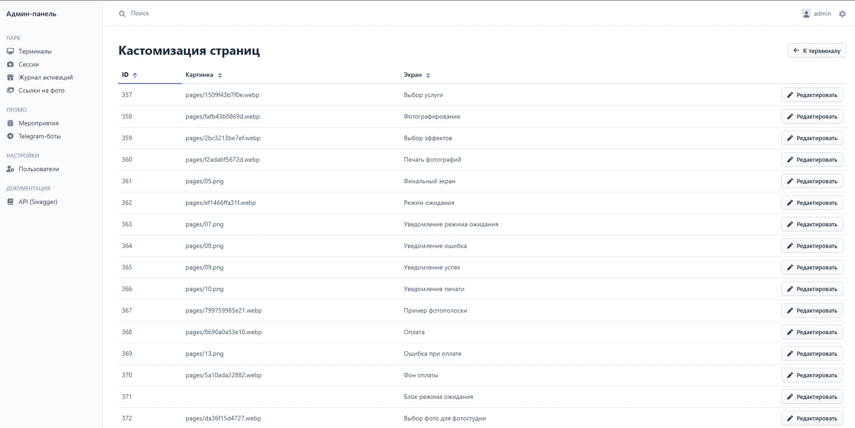Click the admin user avatar icon
This screenshot has width=855, height=428.
(806, 14)
